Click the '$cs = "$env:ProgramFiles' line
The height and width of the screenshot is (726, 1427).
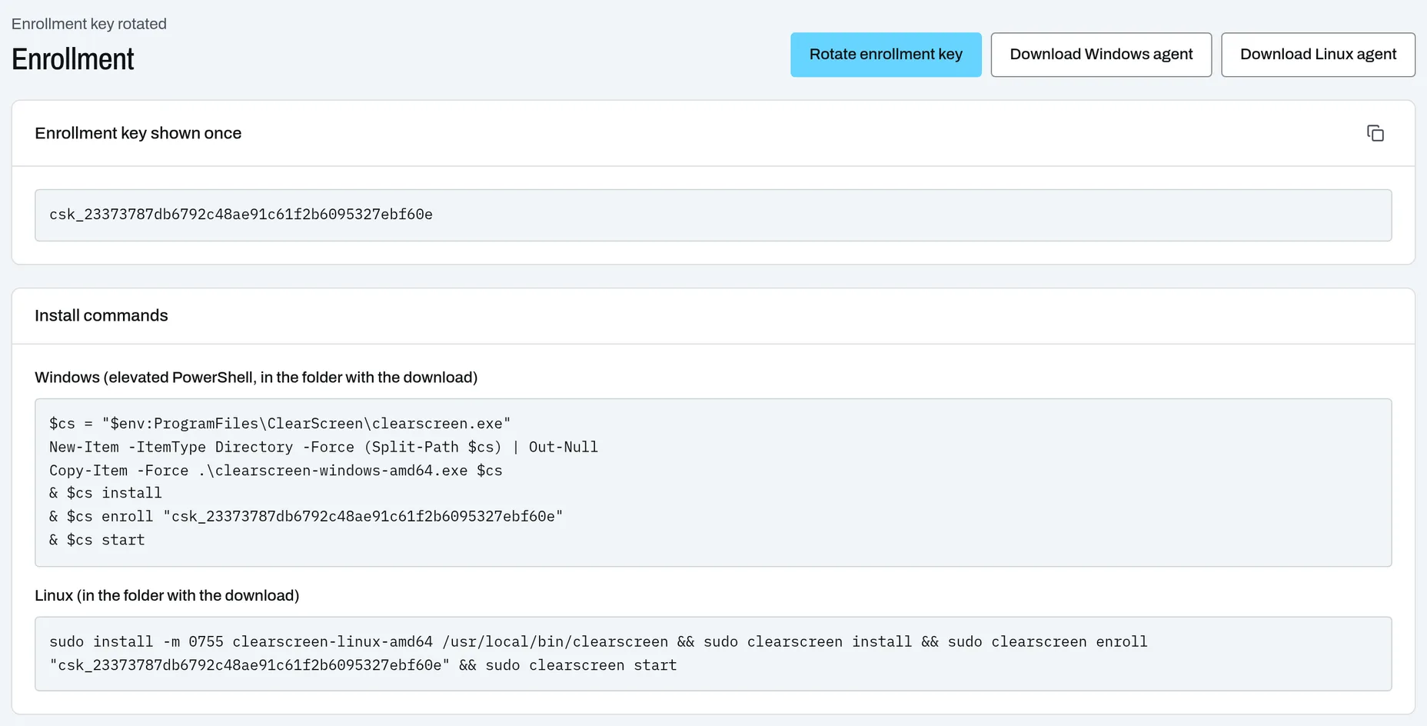coord(280,424)
